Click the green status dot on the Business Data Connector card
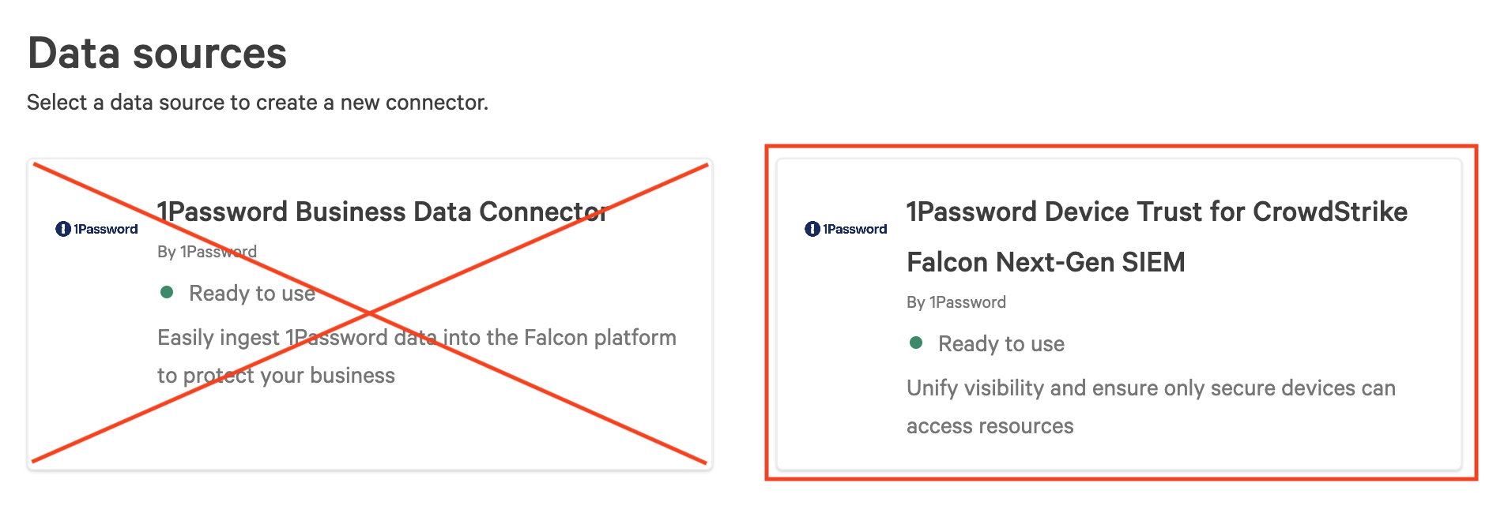This screenshot has width=1508, height=513. 167,293
